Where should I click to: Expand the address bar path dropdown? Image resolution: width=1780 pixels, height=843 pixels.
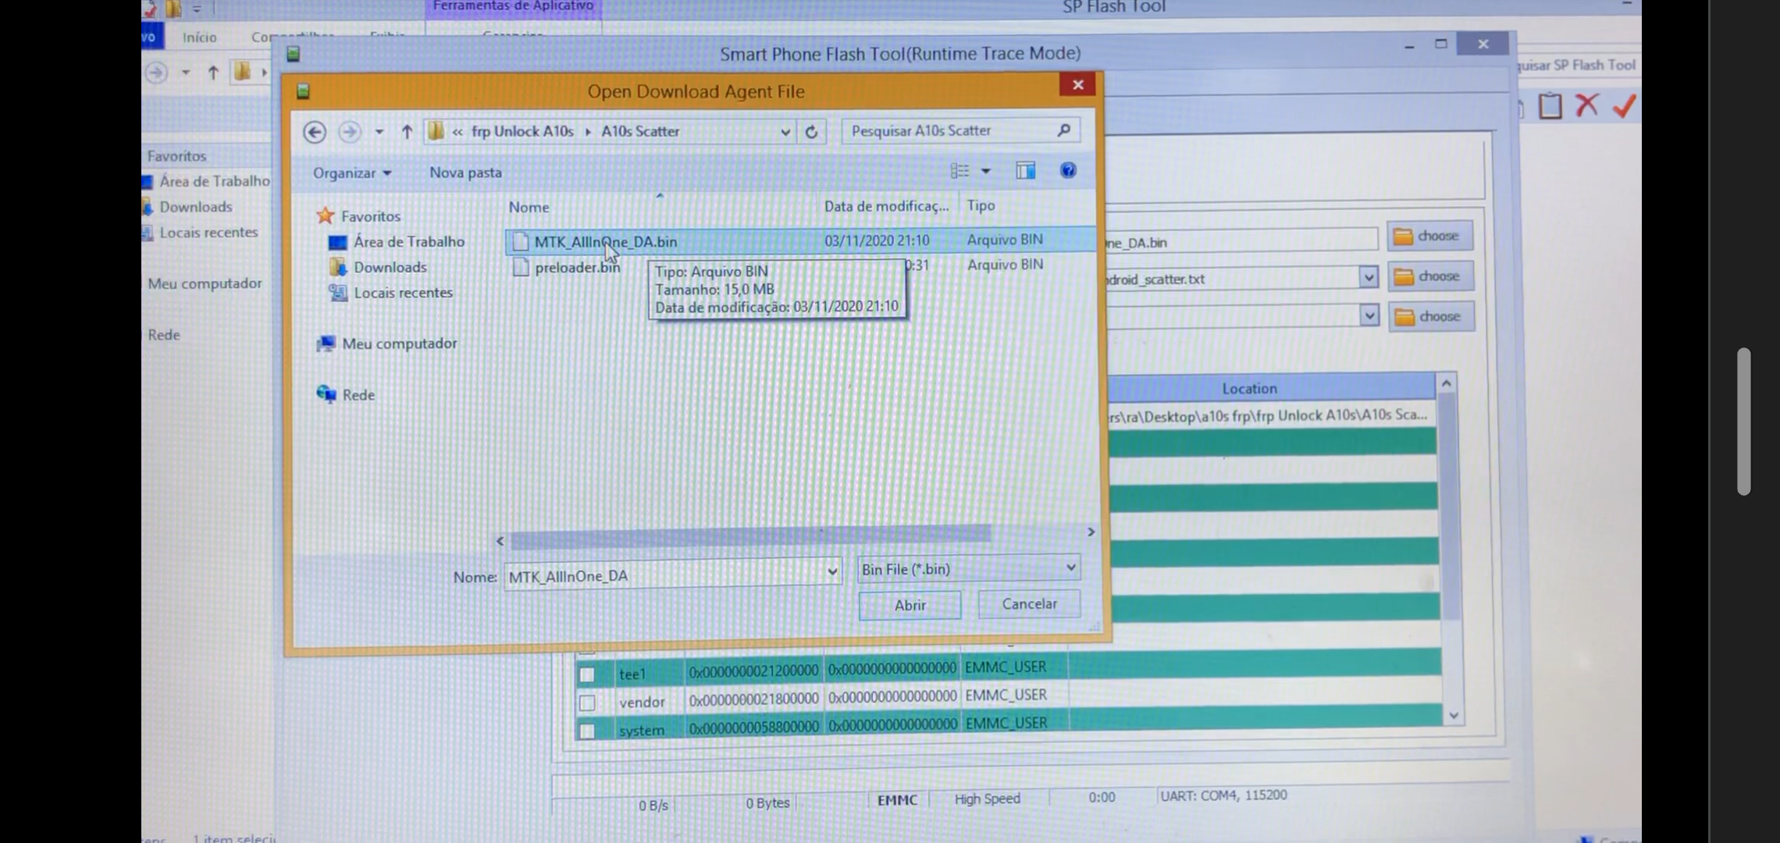coord(785,132)
